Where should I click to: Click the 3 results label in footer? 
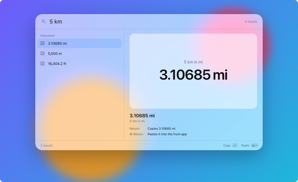46,146
